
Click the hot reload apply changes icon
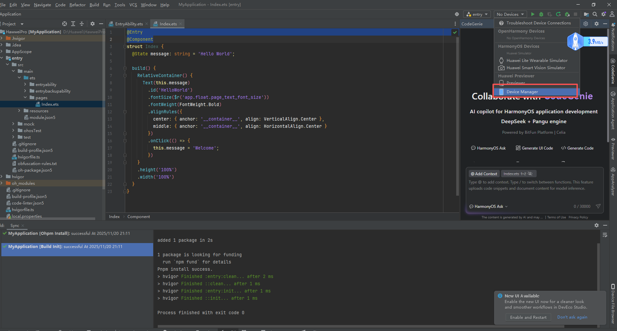tap(558, 14)
